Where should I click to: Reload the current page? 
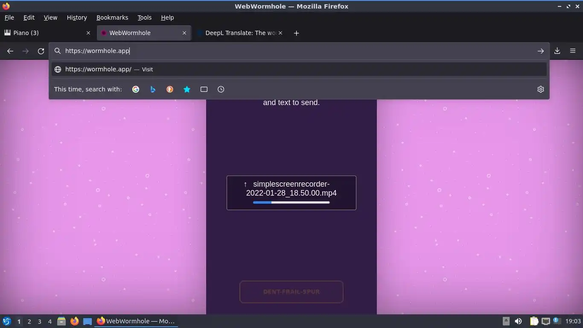[x=41, y=51]
